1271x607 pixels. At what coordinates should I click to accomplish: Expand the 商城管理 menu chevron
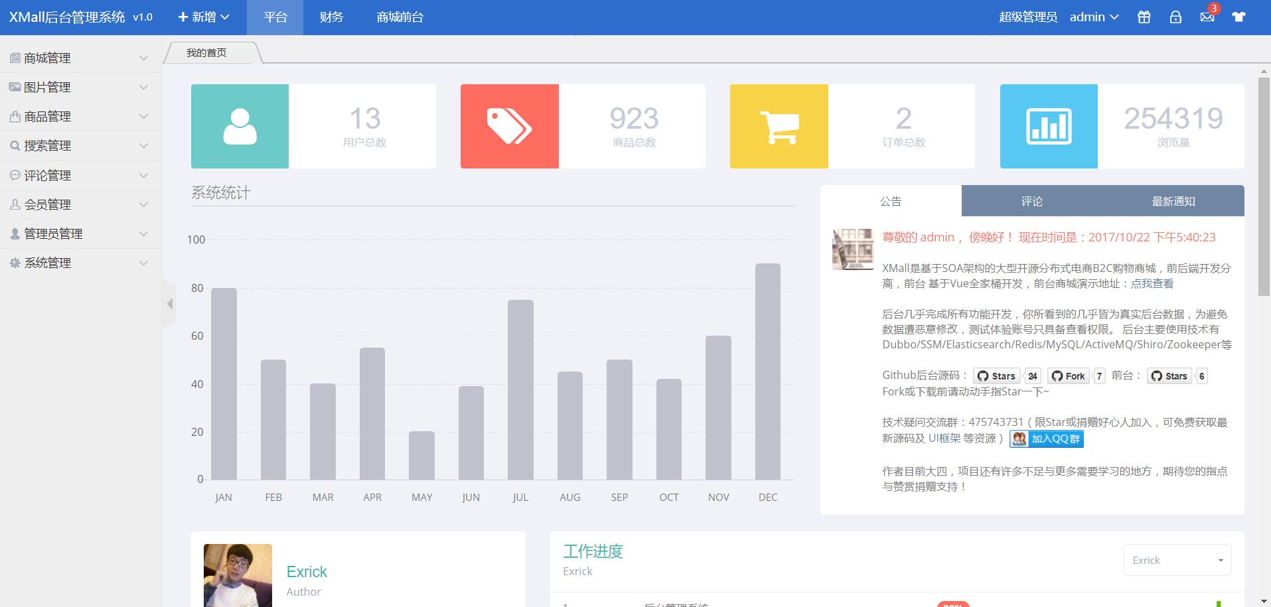point(143,58)
